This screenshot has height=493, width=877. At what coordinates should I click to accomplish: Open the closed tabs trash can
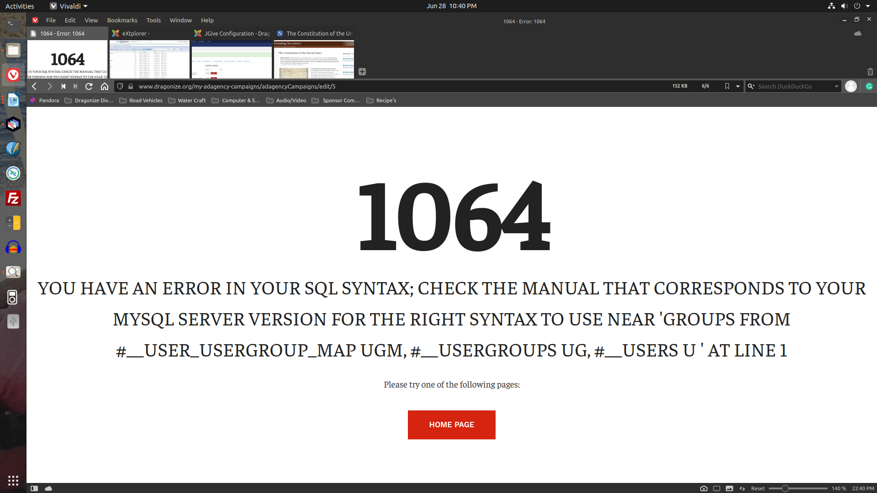(870, 72)
